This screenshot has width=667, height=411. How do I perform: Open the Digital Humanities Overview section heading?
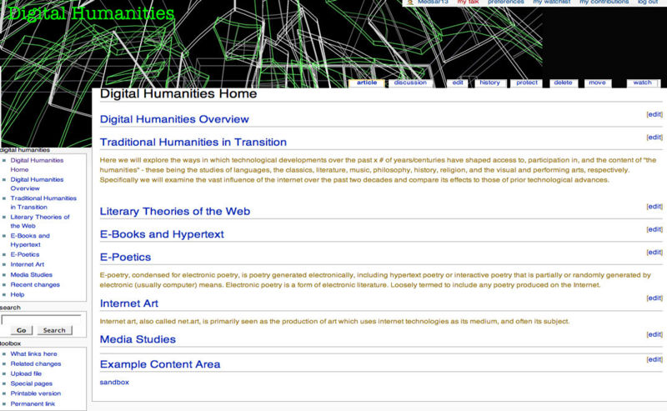click(174, 119)
